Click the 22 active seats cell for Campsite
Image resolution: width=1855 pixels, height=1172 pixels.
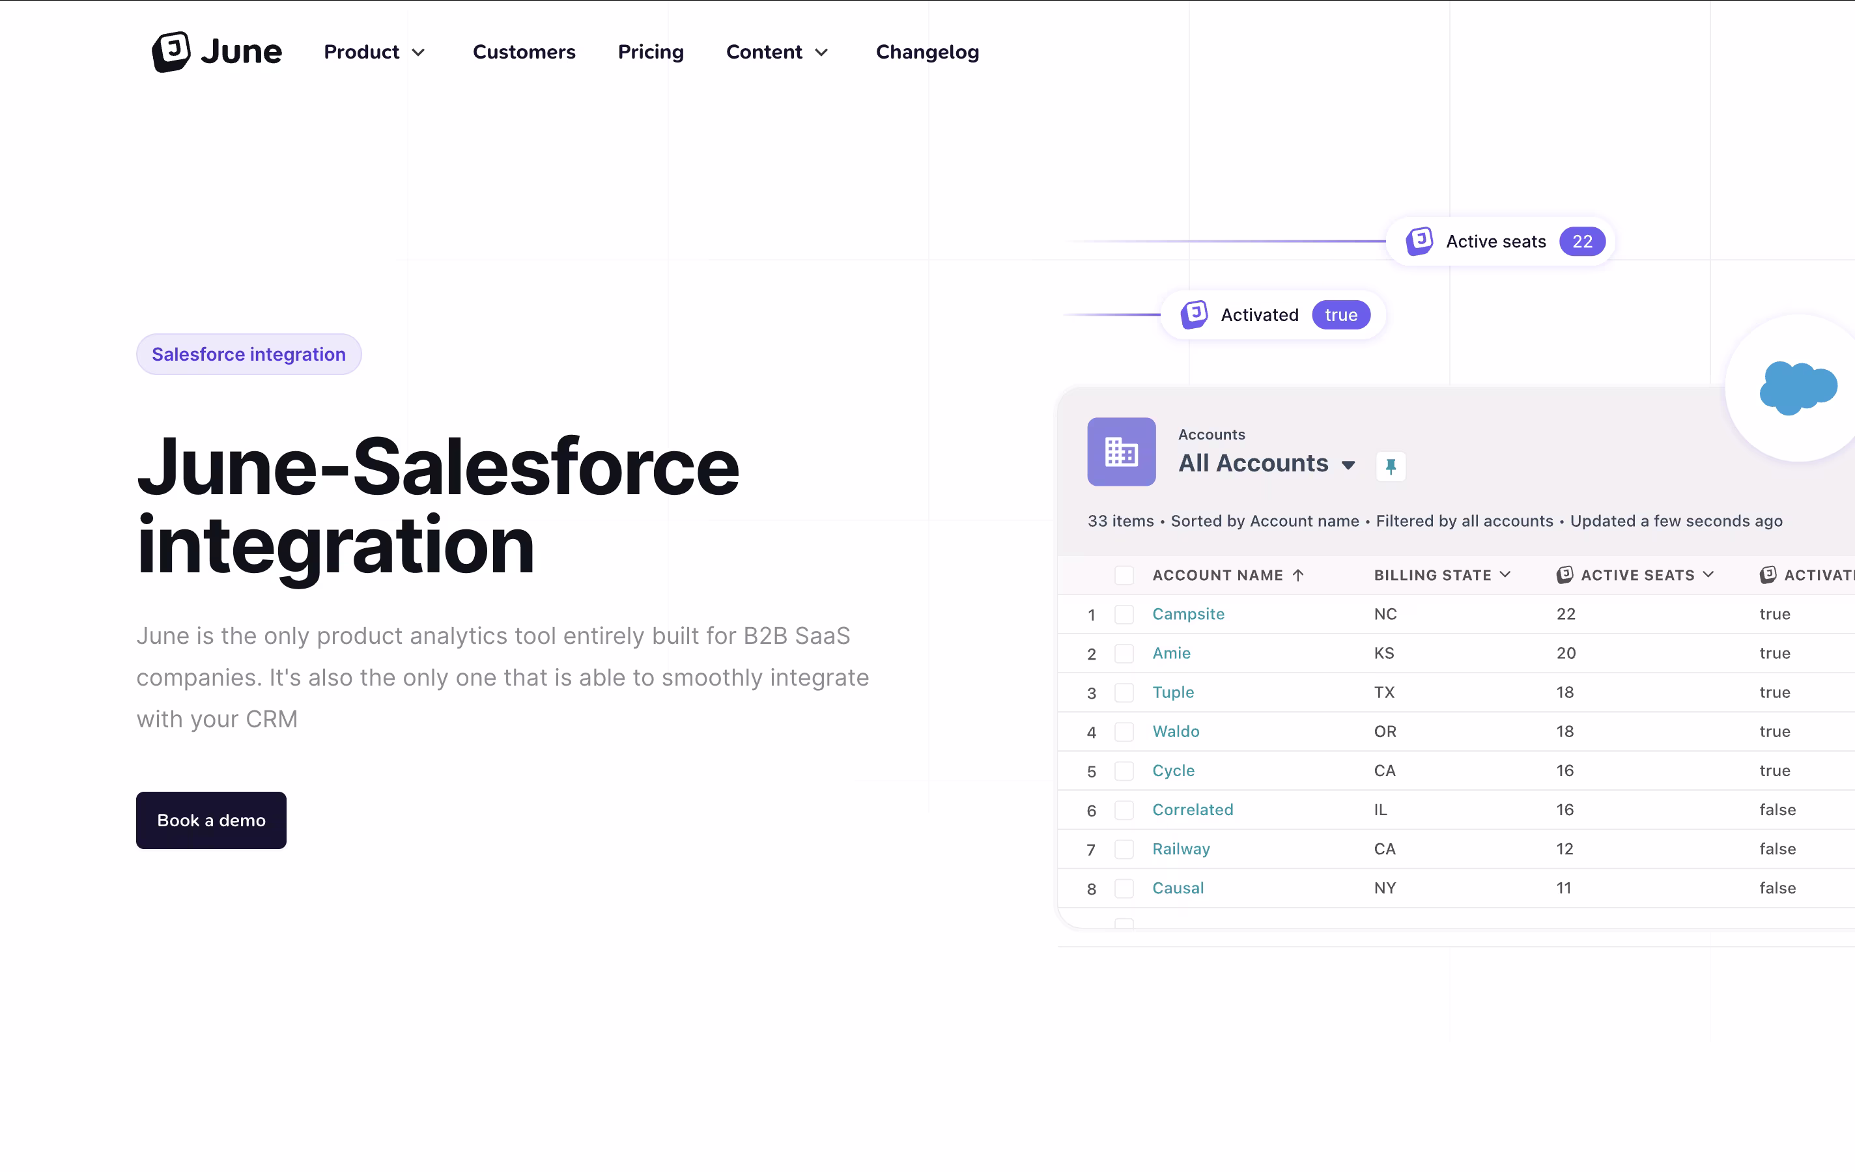pyautogui.click(x=1565, y=614)
